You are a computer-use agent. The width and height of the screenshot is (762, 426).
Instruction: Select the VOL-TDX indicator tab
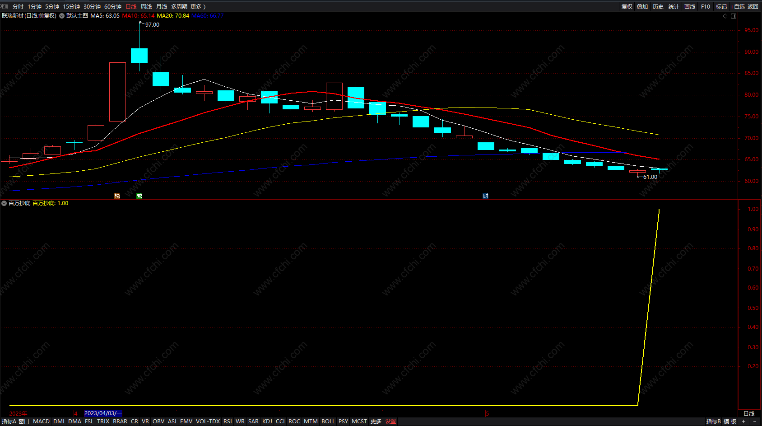click(208, 421)
